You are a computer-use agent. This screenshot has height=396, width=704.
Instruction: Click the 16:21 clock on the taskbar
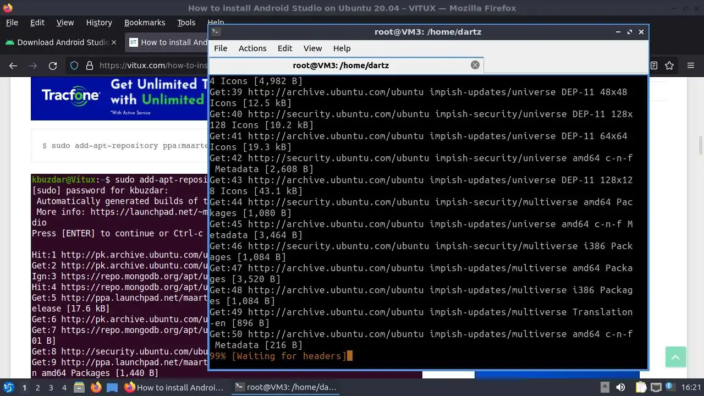pos(691,387)
